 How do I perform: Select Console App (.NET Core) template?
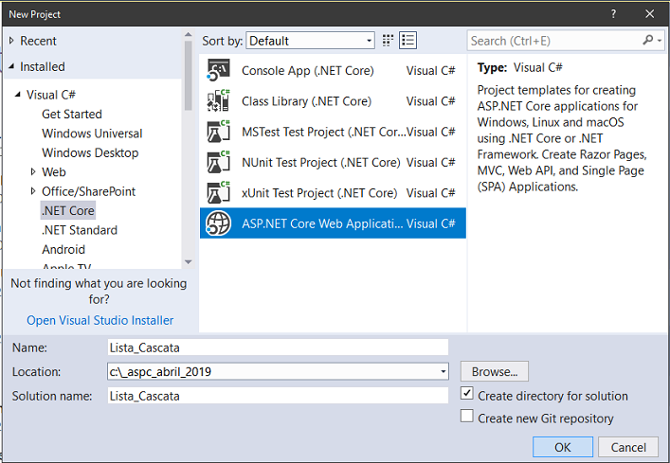(333, 70)
